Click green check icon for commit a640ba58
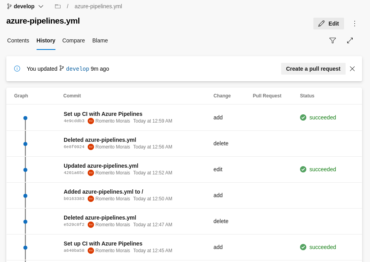 click(x=303, y=247)
